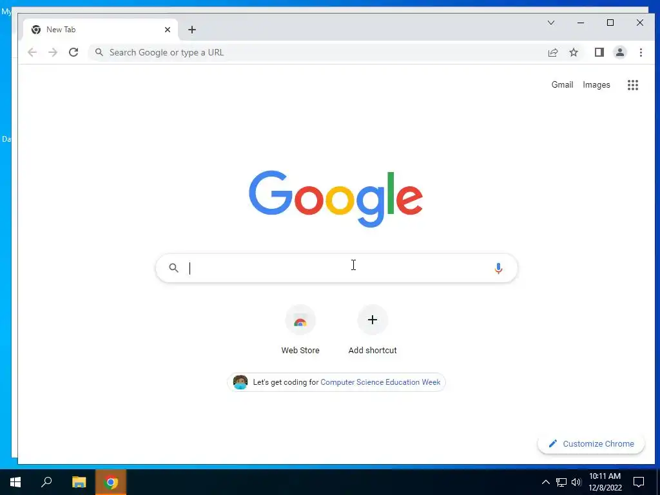Click the Google logo

coord(336,199)
